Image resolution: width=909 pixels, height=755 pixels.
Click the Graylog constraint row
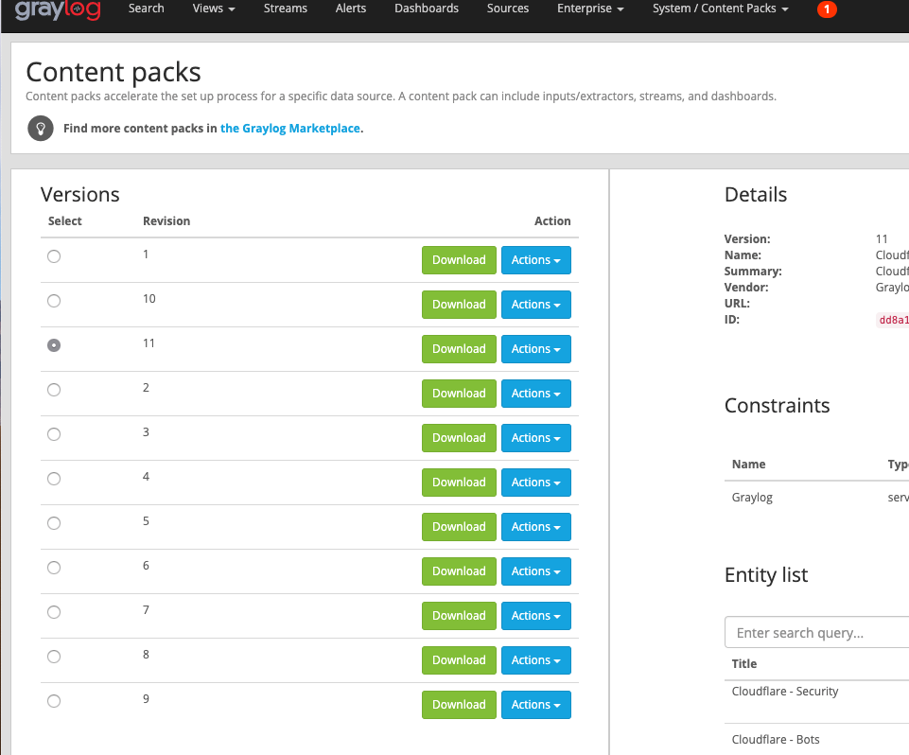817,498
